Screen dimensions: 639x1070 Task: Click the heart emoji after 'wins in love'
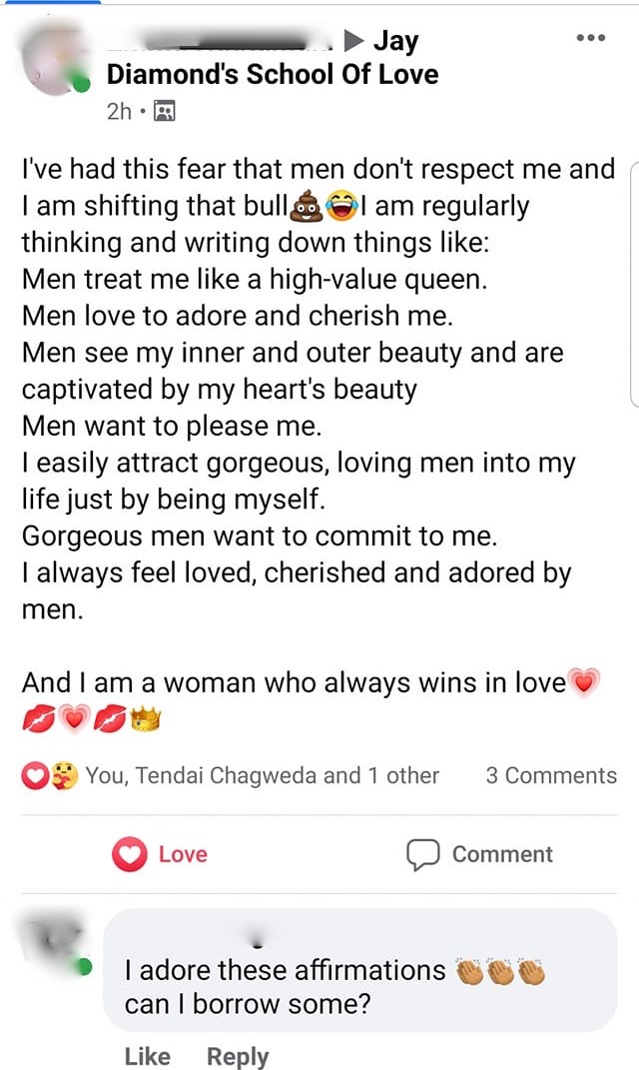[x=583, y=683]
